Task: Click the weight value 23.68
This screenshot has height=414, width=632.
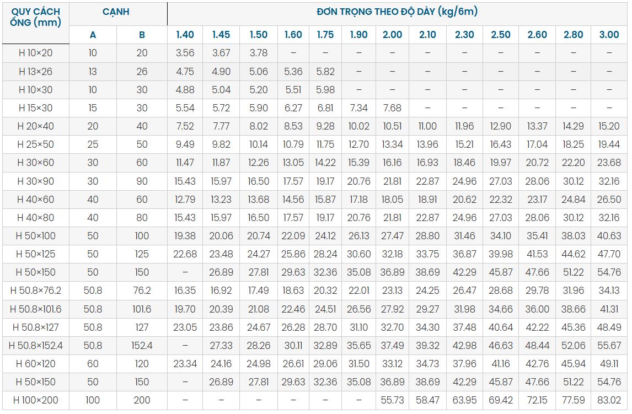Action: (x=609, y=163)
